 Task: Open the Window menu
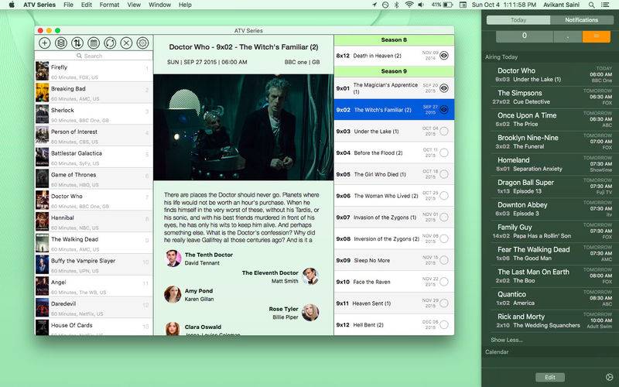160,5
